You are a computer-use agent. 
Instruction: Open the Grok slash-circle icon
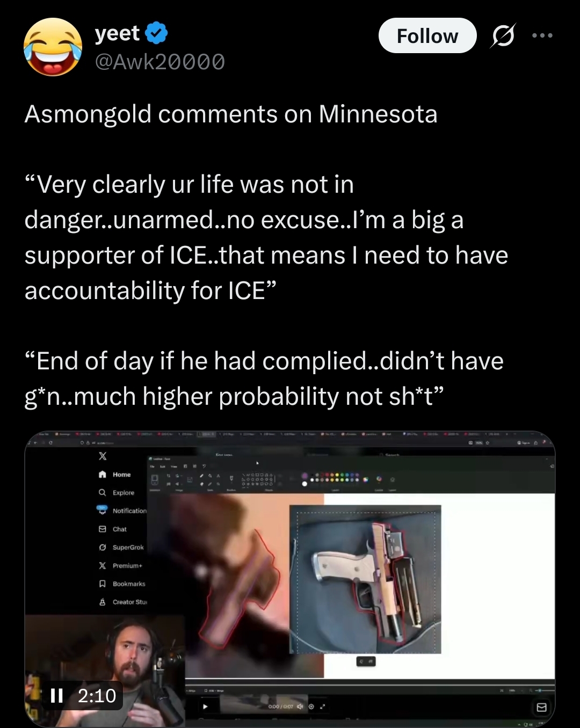pyautogui.click(x=503, y=36)
